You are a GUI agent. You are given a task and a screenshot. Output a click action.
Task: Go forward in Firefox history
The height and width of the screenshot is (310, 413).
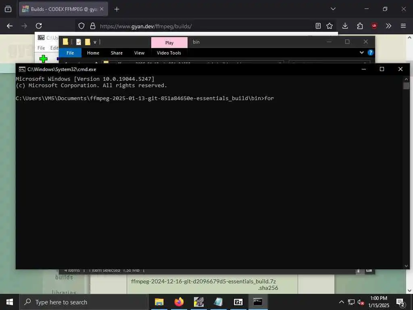24,26
